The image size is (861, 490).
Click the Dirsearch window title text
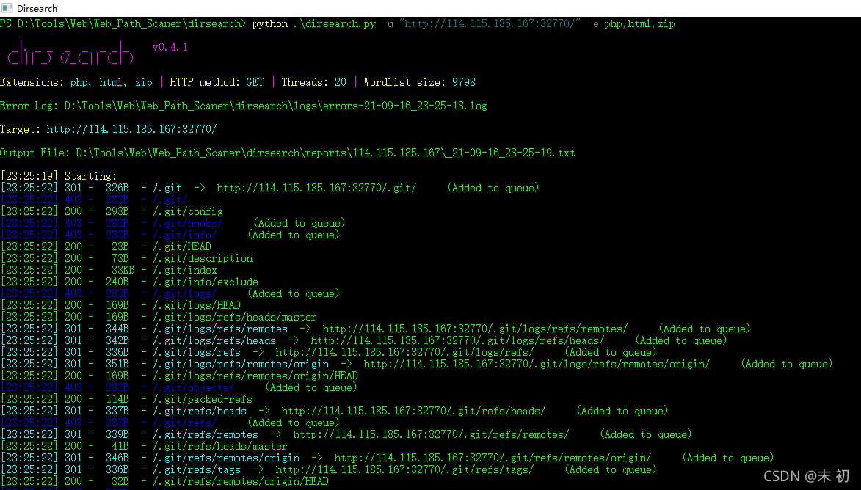click(x=37, y=8)
